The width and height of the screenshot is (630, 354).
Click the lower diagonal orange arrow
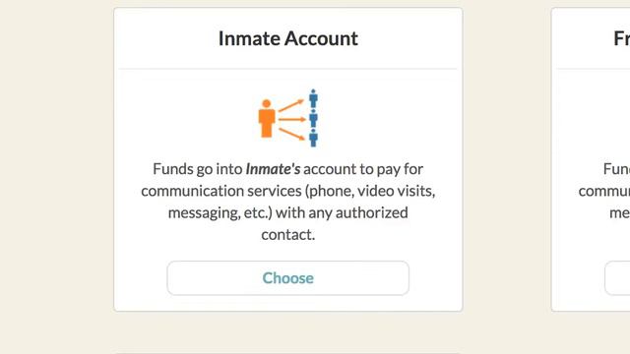click(x=291, y=134)
